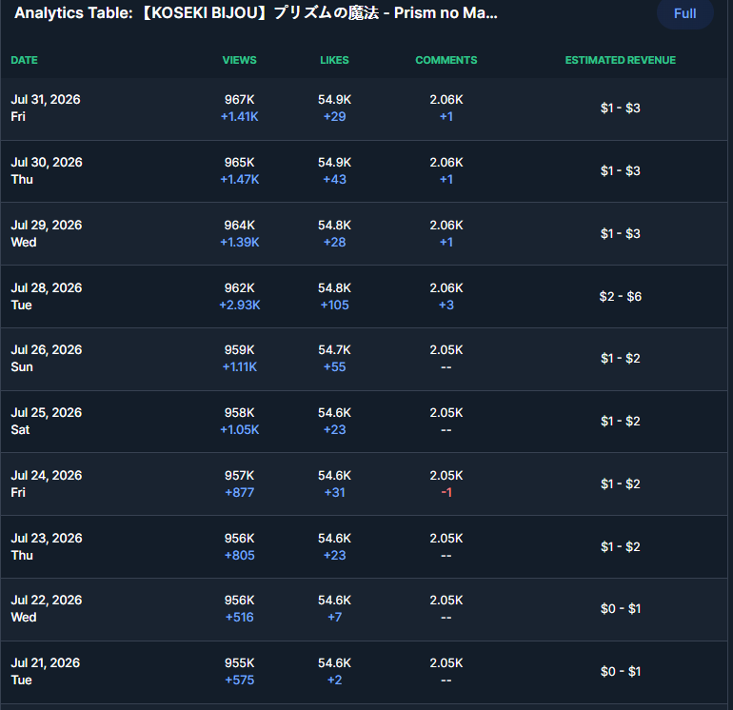Click the Full button

(x=684, y=13)
